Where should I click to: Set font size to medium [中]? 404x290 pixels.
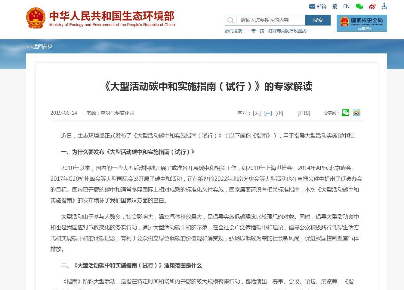pyautogui.click(x=268, y=113)
